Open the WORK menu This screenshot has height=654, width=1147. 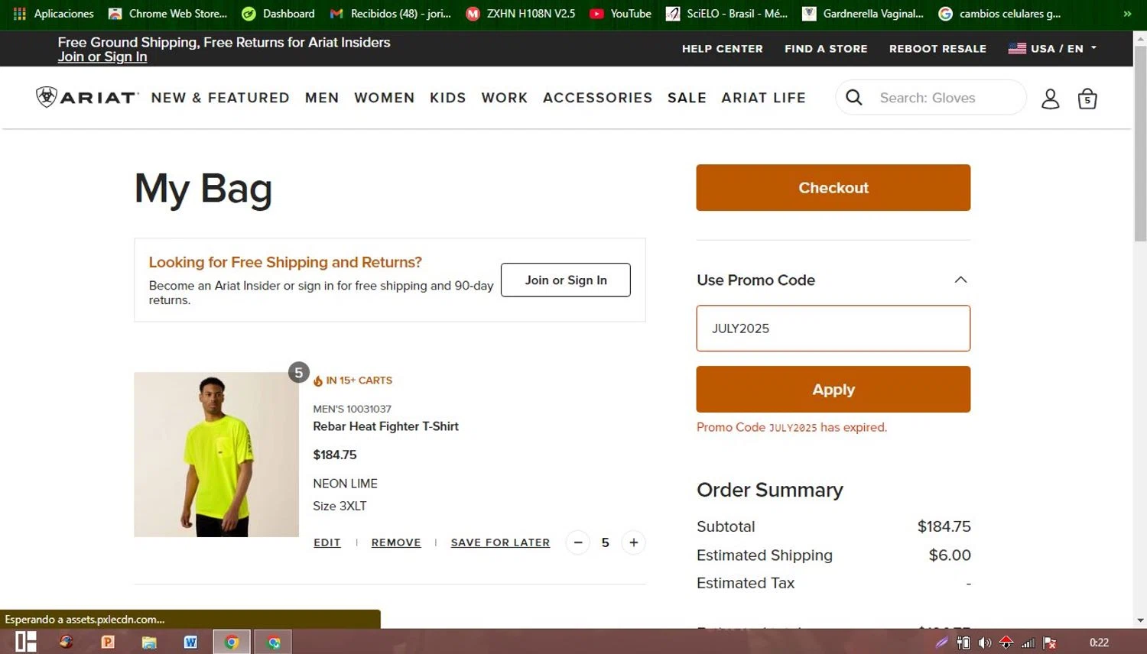point(504,98)
